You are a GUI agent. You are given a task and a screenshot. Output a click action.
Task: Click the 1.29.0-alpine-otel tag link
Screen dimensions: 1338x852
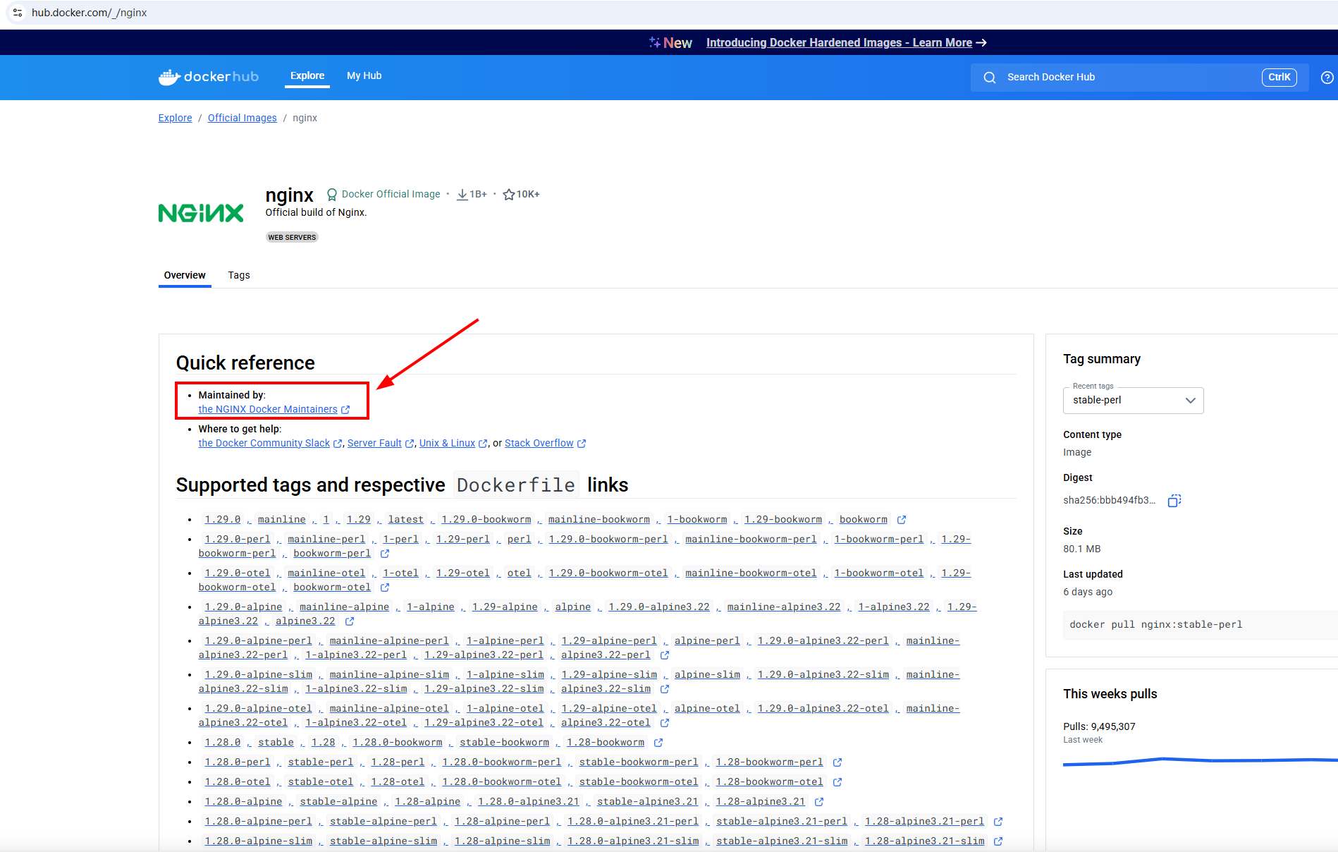pos(258,708)
